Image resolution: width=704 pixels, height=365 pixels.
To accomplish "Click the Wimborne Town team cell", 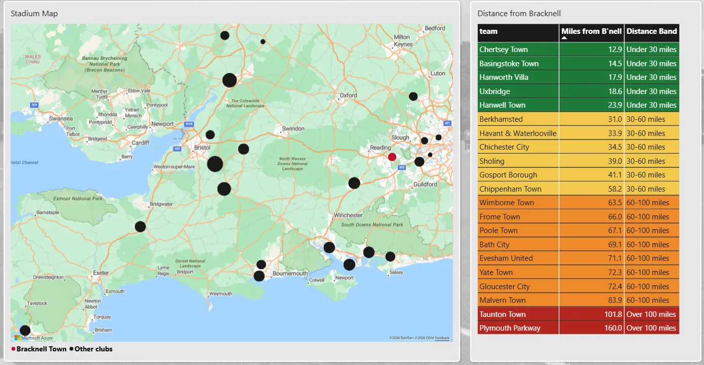I will [x=518, y=203].
